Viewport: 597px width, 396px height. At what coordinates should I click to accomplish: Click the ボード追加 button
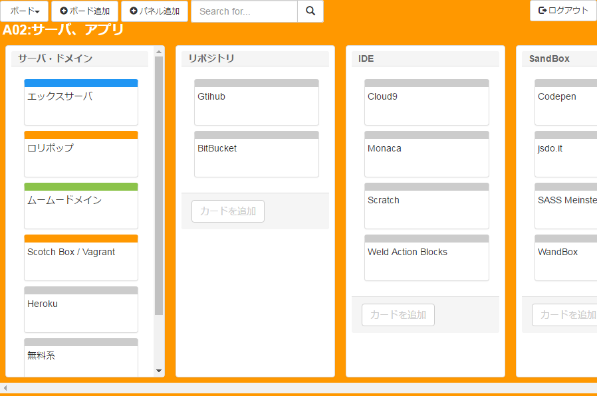click(84, 11)
